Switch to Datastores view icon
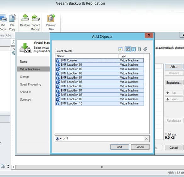 tap(139, 49)
